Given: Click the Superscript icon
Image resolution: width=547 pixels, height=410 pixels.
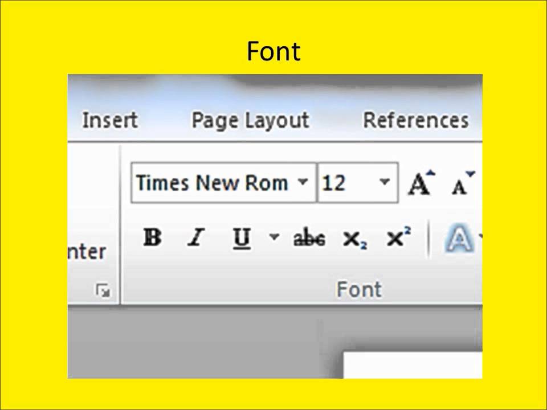Looking at the screenshot, I should click(398, 238).
